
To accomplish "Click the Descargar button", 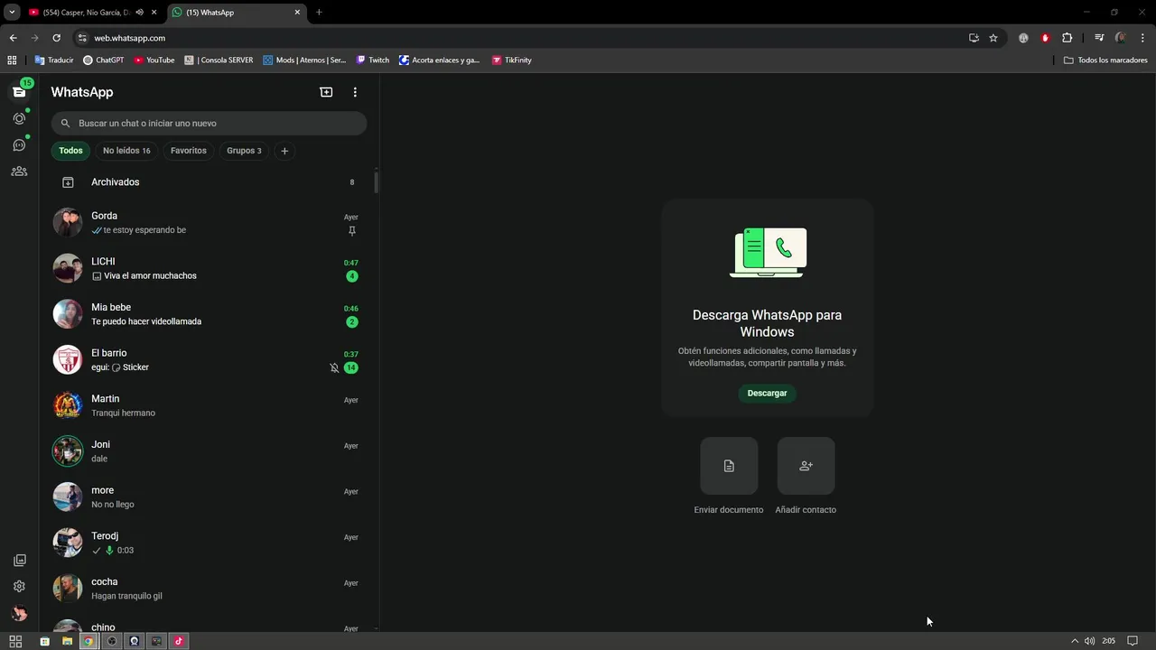I will 767,393.
